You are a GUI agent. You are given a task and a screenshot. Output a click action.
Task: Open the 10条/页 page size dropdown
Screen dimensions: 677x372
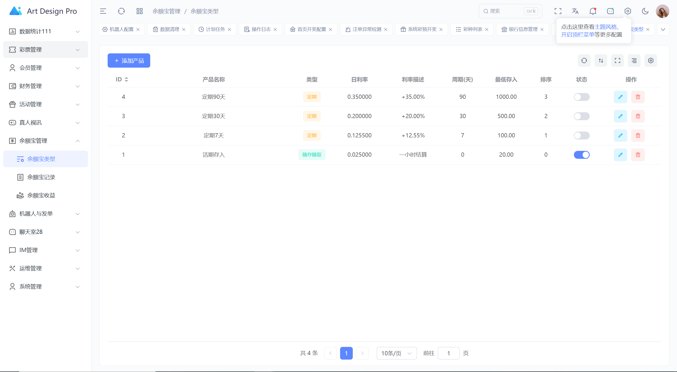[396, 353]
